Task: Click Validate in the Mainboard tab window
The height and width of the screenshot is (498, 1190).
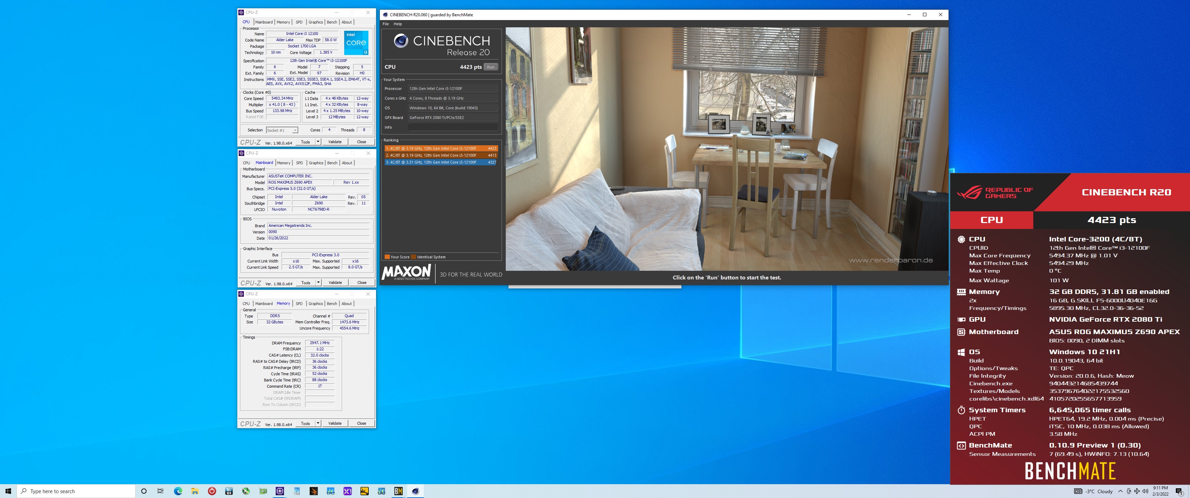Action: tap(335, 282)
